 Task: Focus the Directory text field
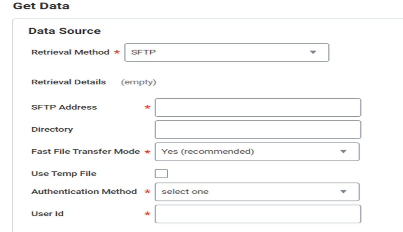[x=258, y=130]
